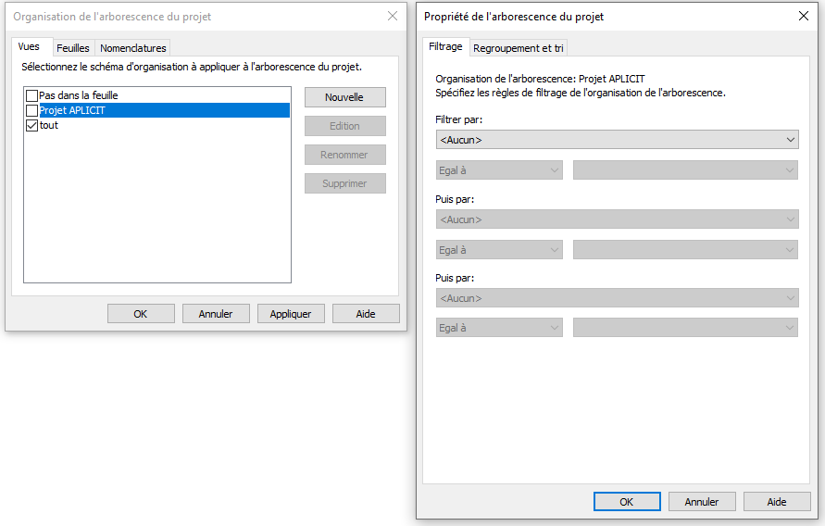The image size is (825, 526).
Task: Select the Filtrage tab
Action: pyautogui.click(x=445, y=47)
